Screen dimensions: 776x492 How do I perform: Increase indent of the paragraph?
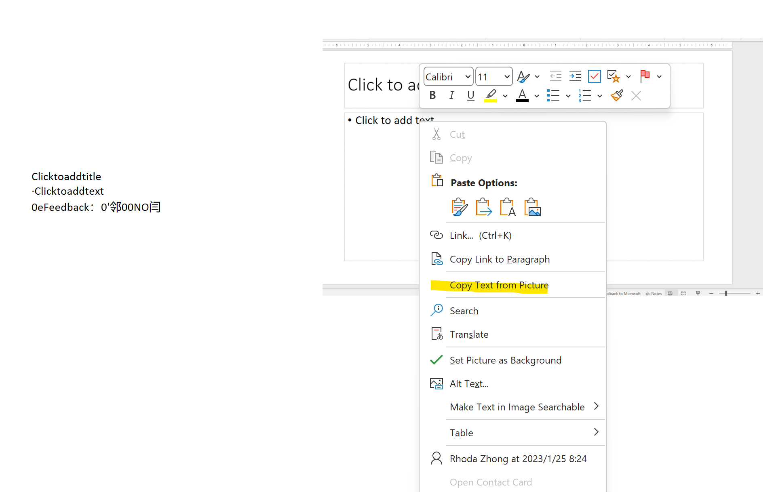coord(575,76)
